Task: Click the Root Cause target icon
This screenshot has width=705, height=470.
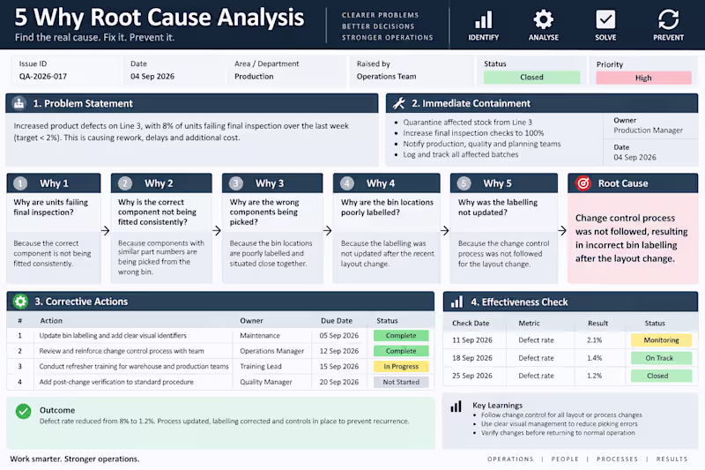Action: (583, 183)
